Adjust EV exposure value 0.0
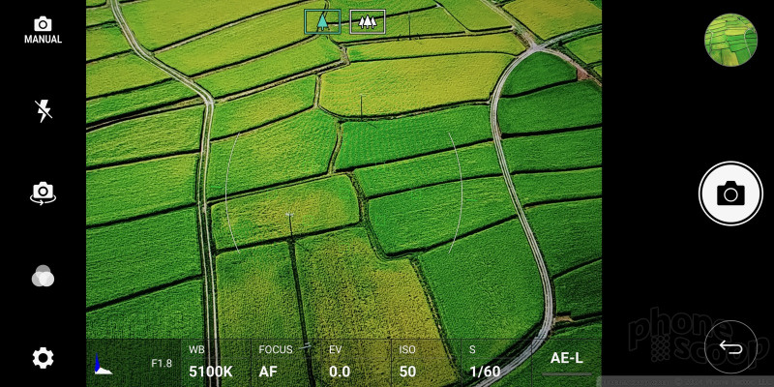 point(356,362)
